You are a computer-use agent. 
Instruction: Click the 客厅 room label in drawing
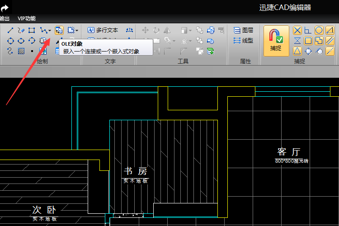(289, 152)
